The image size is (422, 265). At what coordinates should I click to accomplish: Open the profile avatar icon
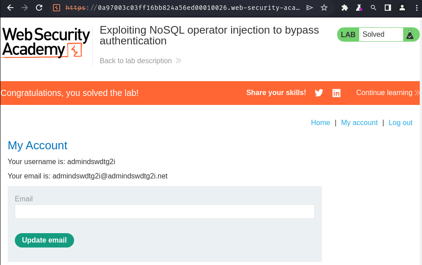402,8
